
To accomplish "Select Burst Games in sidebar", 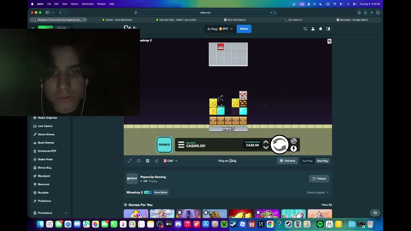I will (46, 143).
